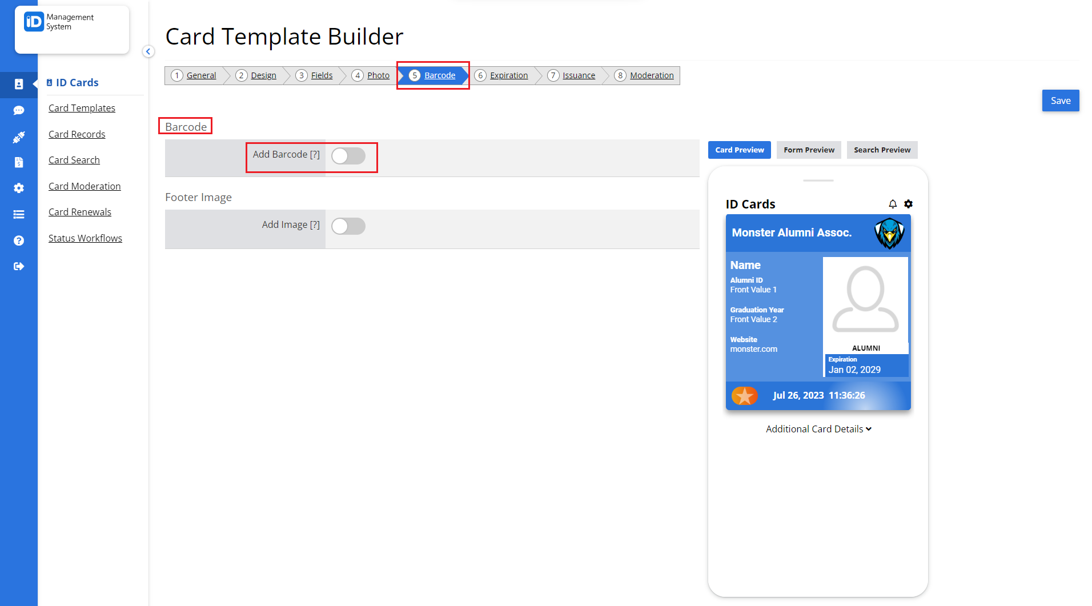Enable the Add Barcode toggle
The width and height of the screenshot is (1092, 606).
tap(348, 156)
